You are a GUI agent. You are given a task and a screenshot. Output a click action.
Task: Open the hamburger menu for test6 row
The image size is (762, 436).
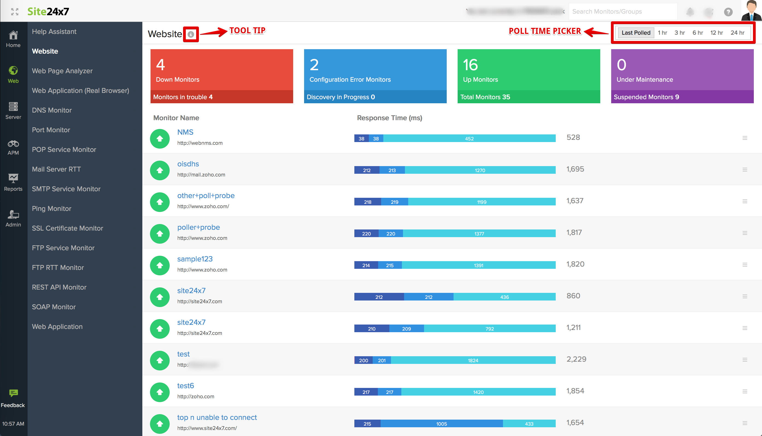(x=745, y=391)
